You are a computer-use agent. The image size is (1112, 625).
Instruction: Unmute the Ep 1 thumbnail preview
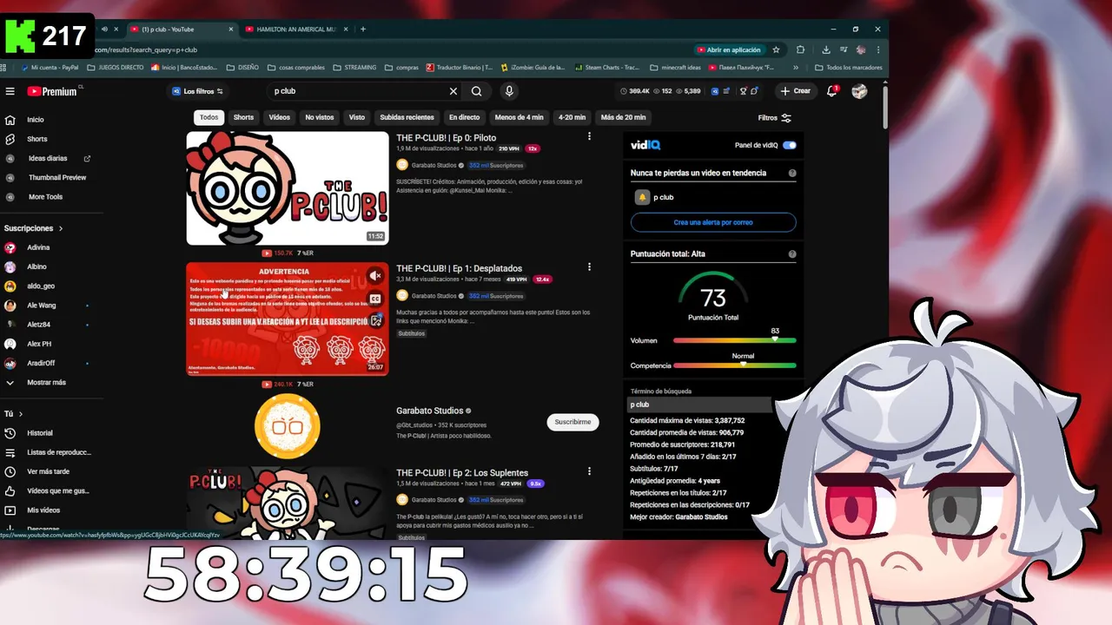(375, 275)
